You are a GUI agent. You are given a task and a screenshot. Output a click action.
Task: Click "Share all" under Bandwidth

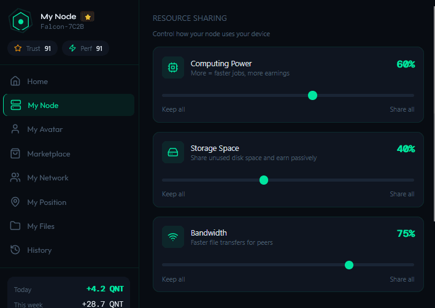pos(402,279)
